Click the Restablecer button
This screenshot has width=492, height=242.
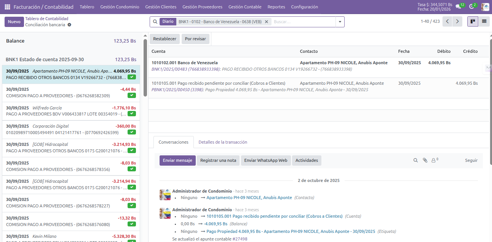click(x=165, y=39)
